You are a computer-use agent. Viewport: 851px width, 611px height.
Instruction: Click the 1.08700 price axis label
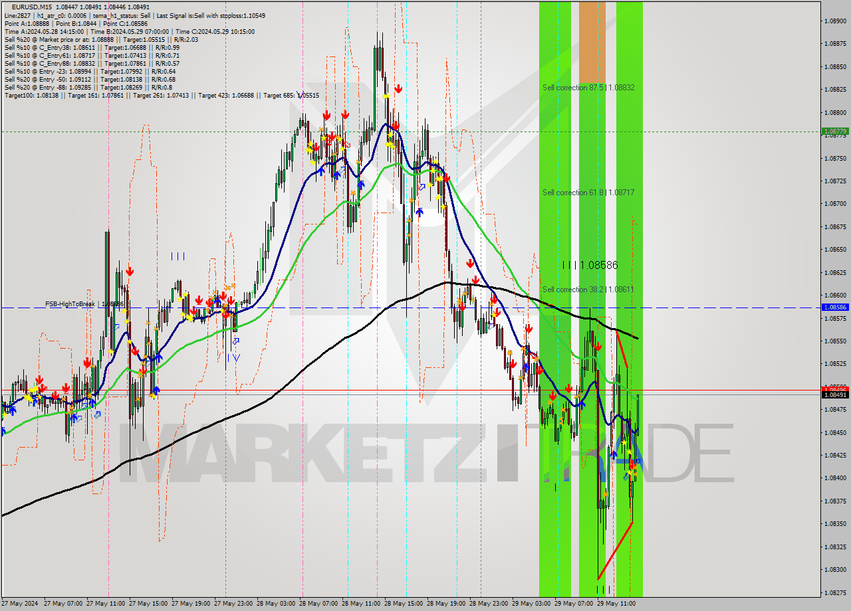click(x=835, y=204)
